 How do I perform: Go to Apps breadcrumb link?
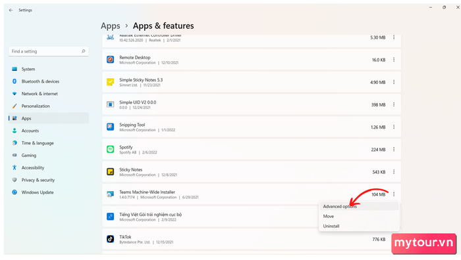(x=111, y=26)
